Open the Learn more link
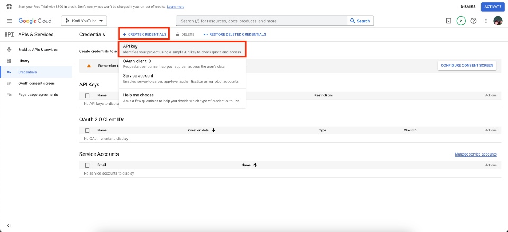The width and height of the screenshot is (508, 232). (176, 7)
